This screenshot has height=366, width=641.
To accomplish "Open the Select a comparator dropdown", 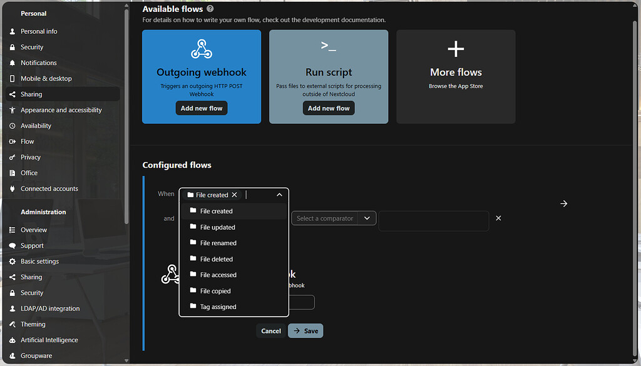I will click(333, 218).
